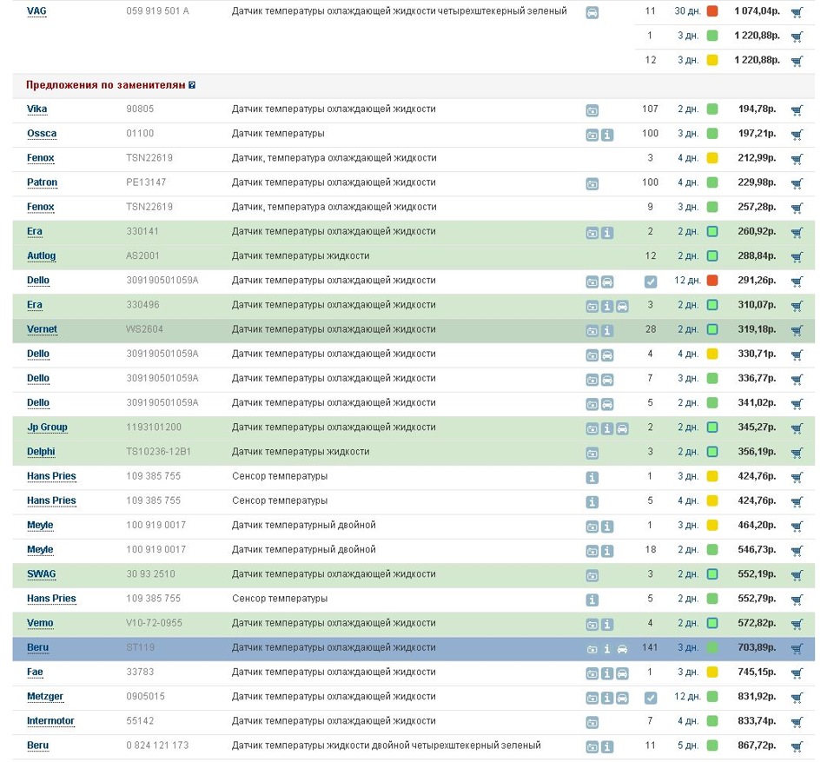
Task: Open help icon beside Предложения по заменителям
Action: pos(192,85)
